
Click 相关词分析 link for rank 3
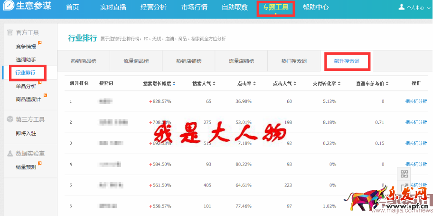[415, 143]
